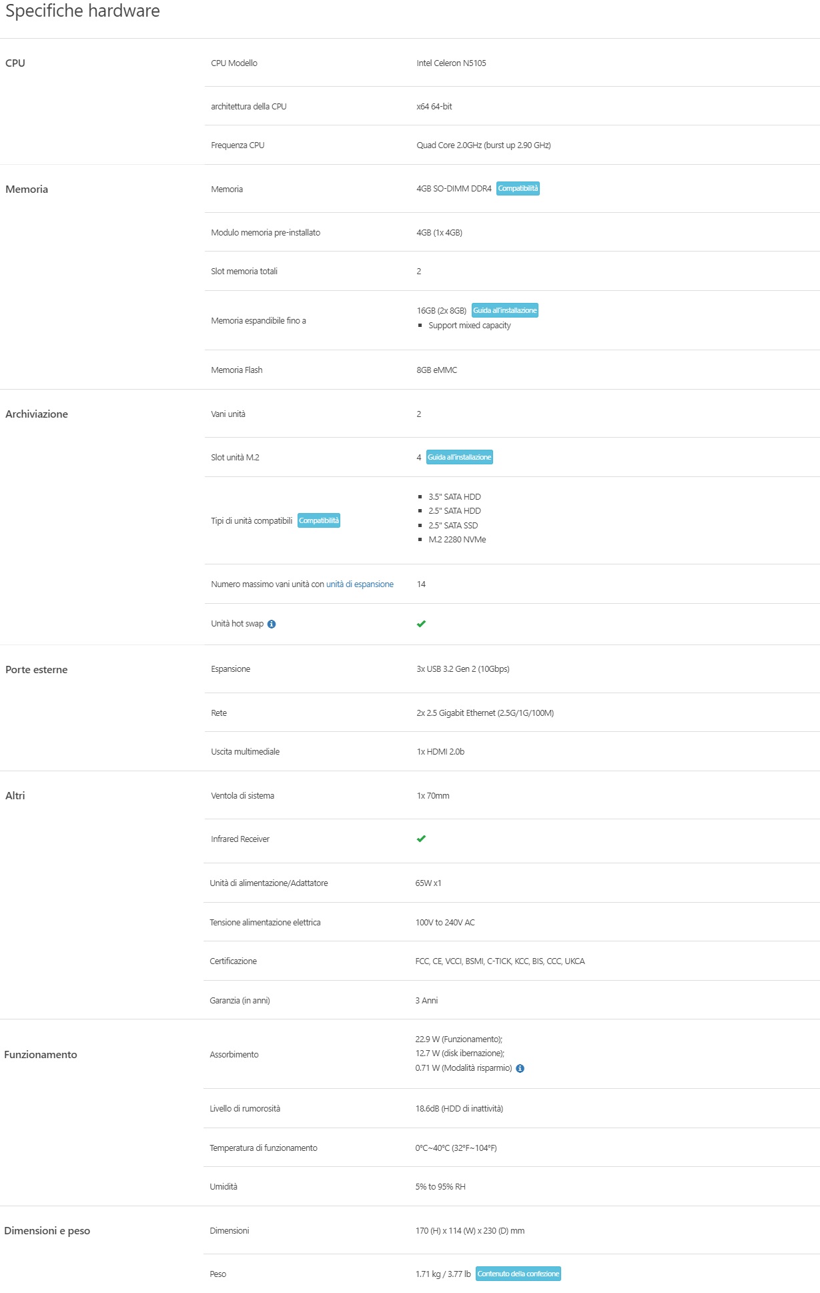
Task: Open Compatibilità badge next to 4GB SO-DIMM DDR4
Action: [518, 189]
